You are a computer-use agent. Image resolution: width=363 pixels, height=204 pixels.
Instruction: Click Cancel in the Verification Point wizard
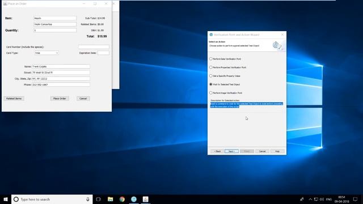click(262, 151)
